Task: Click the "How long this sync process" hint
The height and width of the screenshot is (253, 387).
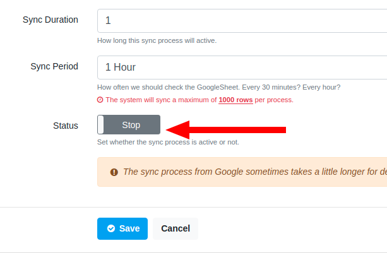Action: 157,40
